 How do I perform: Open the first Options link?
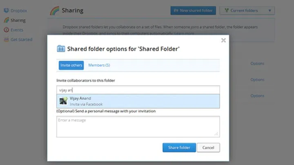[x=257, y=63]
